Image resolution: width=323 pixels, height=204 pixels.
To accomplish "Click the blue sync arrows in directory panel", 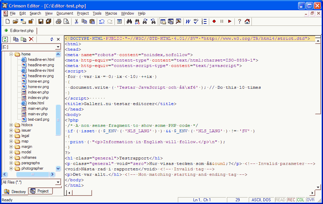I will point(52,39).
